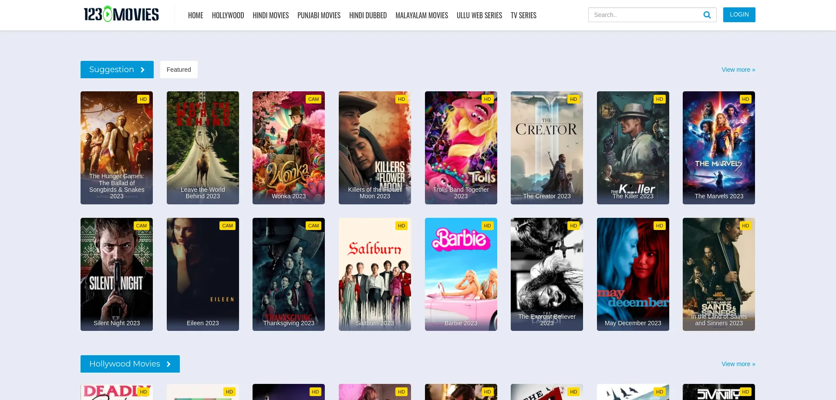
Task: Click the HD badge on Barbie poster
Action: pos(487,226)
